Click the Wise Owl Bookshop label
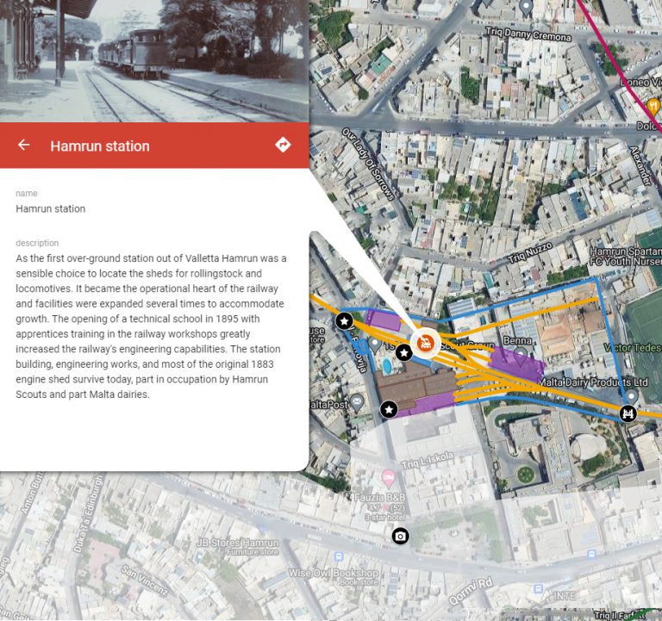Viewport: 662px width, 621px height. pos(334,573)
